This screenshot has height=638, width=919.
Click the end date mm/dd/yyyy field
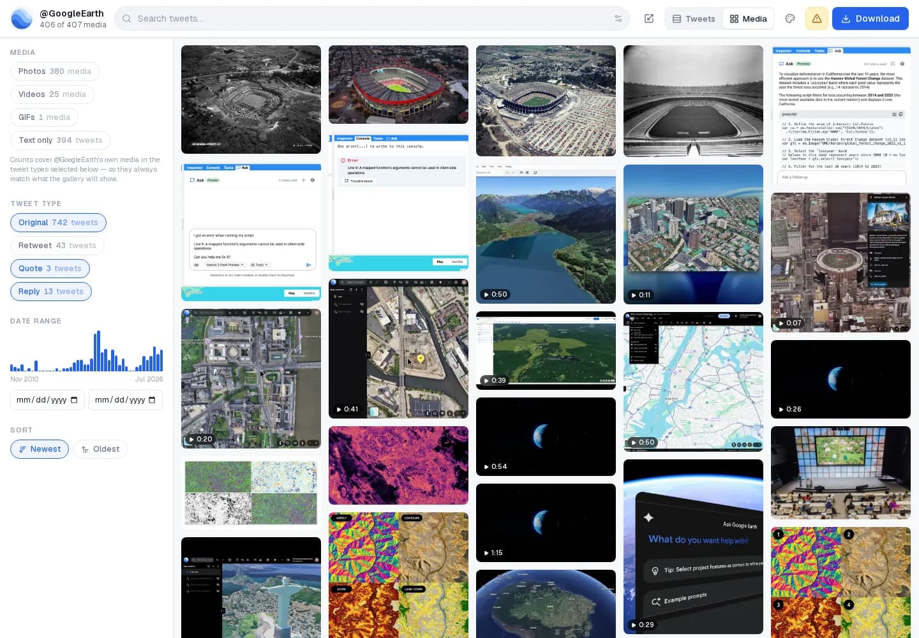[x=126, y=400]
